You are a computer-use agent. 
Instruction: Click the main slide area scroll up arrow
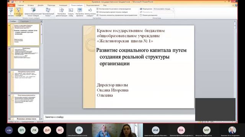click(235, 21)
